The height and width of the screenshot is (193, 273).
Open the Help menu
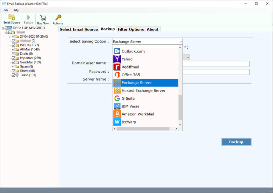[x=16, y=10]
